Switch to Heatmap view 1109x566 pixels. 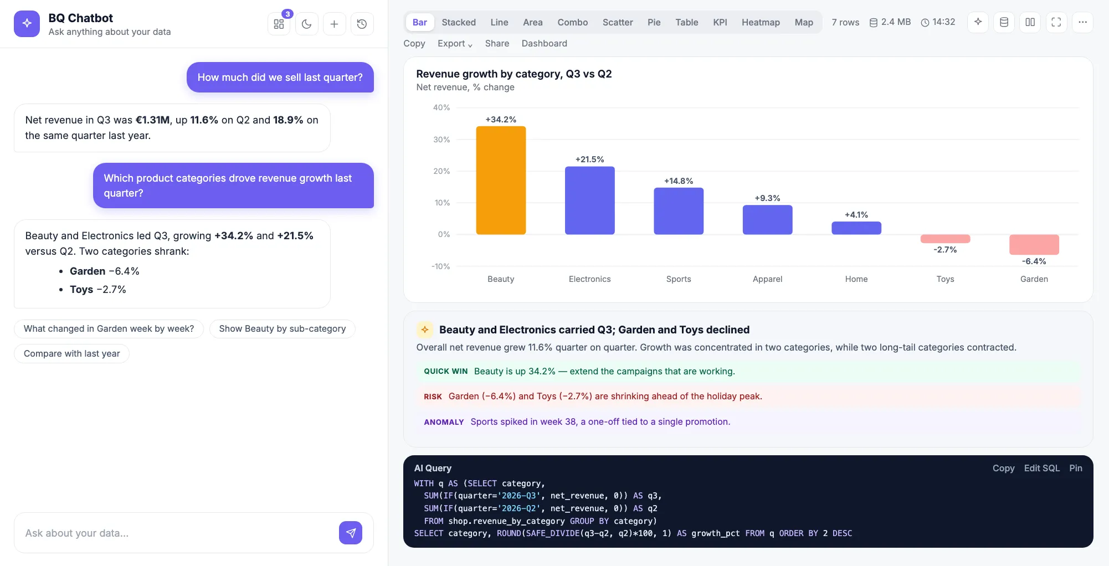pyautogui.click(x=761, y=22)
